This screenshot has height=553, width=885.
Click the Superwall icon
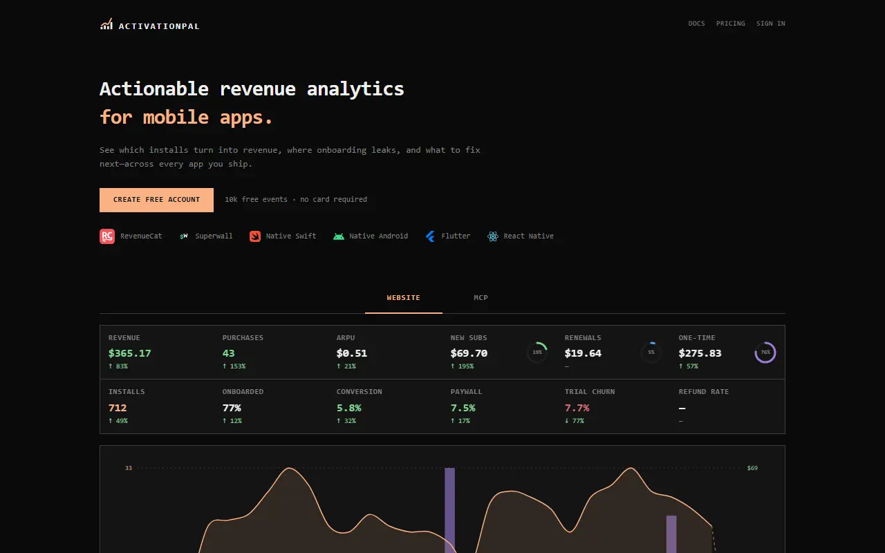(184, 236)
